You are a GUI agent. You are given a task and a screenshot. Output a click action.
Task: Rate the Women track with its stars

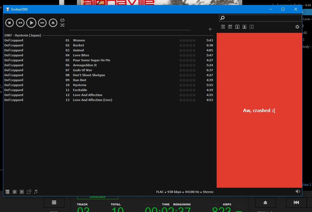(187, 40)
